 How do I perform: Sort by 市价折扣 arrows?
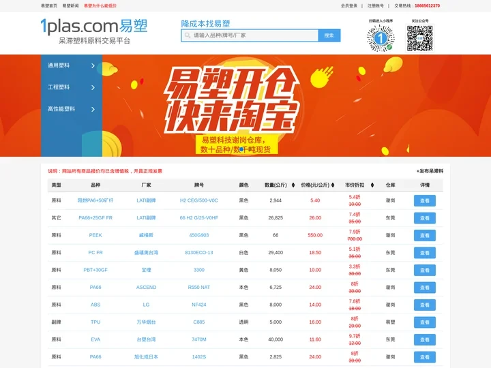(372, 185)
